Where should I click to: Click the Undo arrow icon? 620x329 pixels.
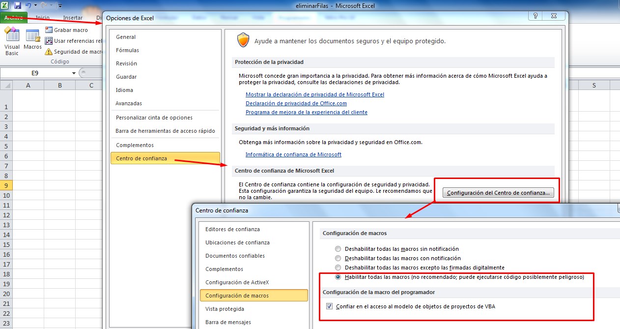click(x=28, y=5)
